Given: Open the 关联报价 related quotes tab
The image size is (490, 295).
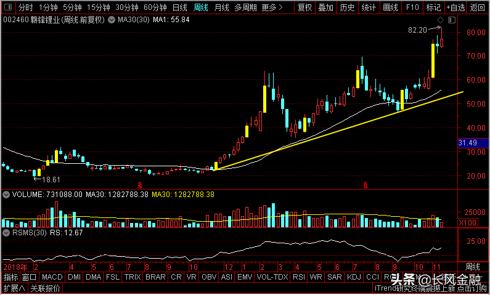Looking at the screenshot, I should point(46,288).
